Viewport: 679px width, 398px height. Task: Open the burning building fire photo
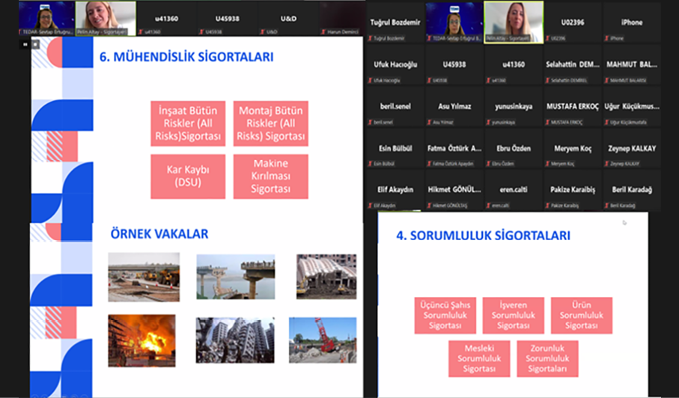pos(141,340)
